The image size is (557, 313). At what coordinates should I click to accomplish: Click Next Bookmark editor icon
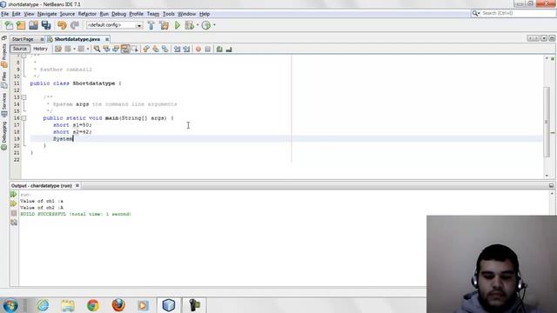pyautogui.click(x=156, y=49)
